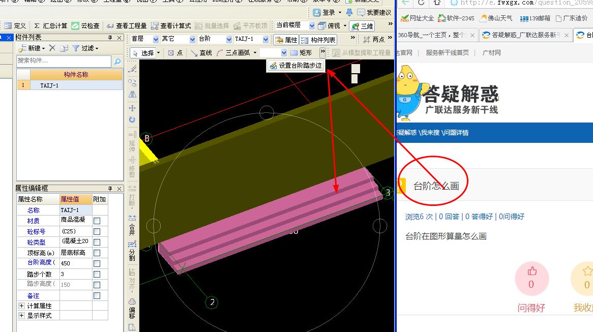
Task: Choose the 点 point drawing tool
Action: 175,53
